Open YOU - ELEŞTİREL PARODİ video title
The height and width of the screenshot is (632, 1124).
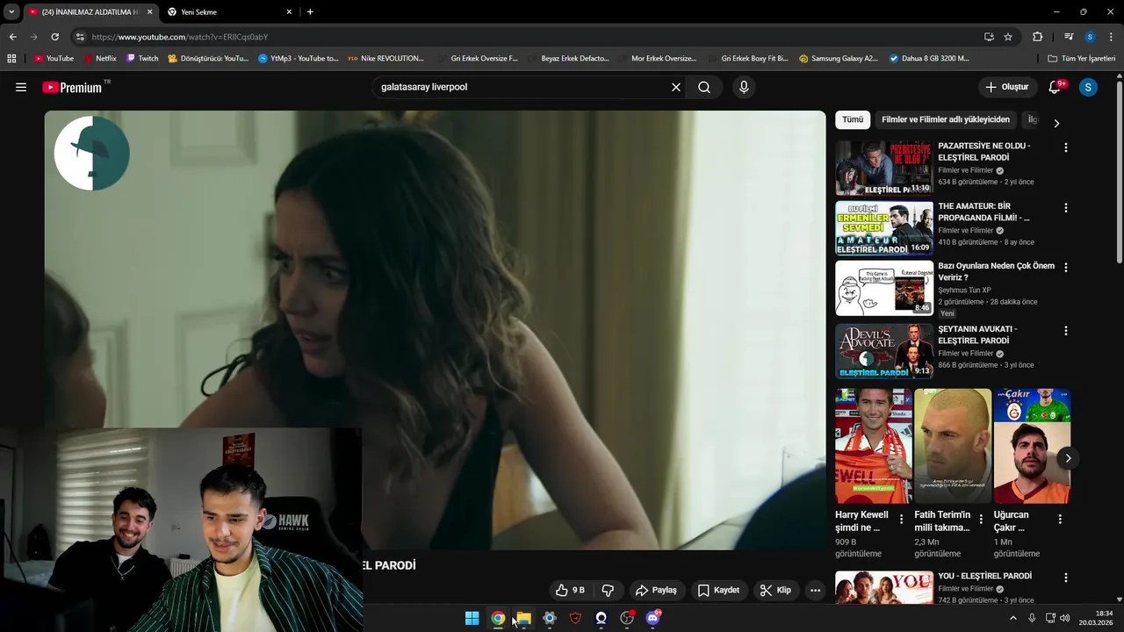(x=984, y=576)
